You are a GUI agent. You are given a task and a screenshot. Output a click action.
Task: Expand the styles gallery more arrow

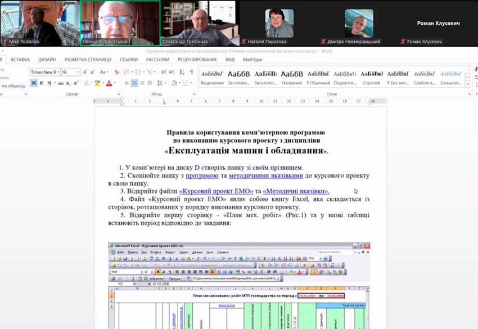click(467, 84)
